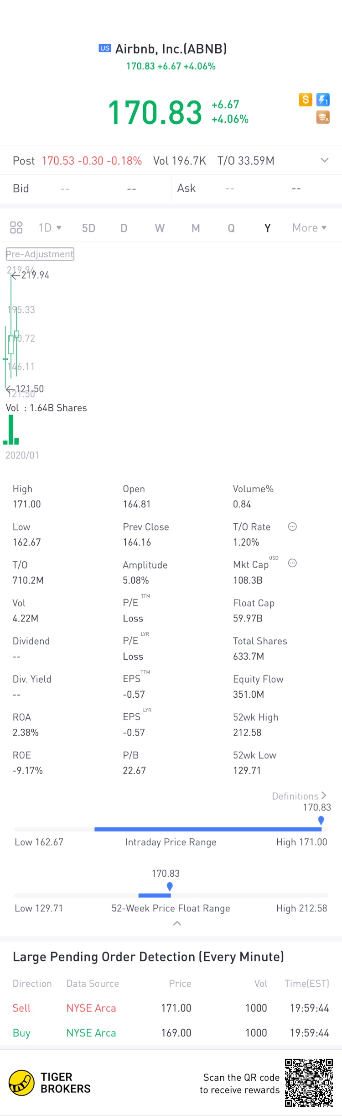Screen dimensions: 342x1116
Task: Open the 1D timeframe dropdown
Action: point(50,227)
